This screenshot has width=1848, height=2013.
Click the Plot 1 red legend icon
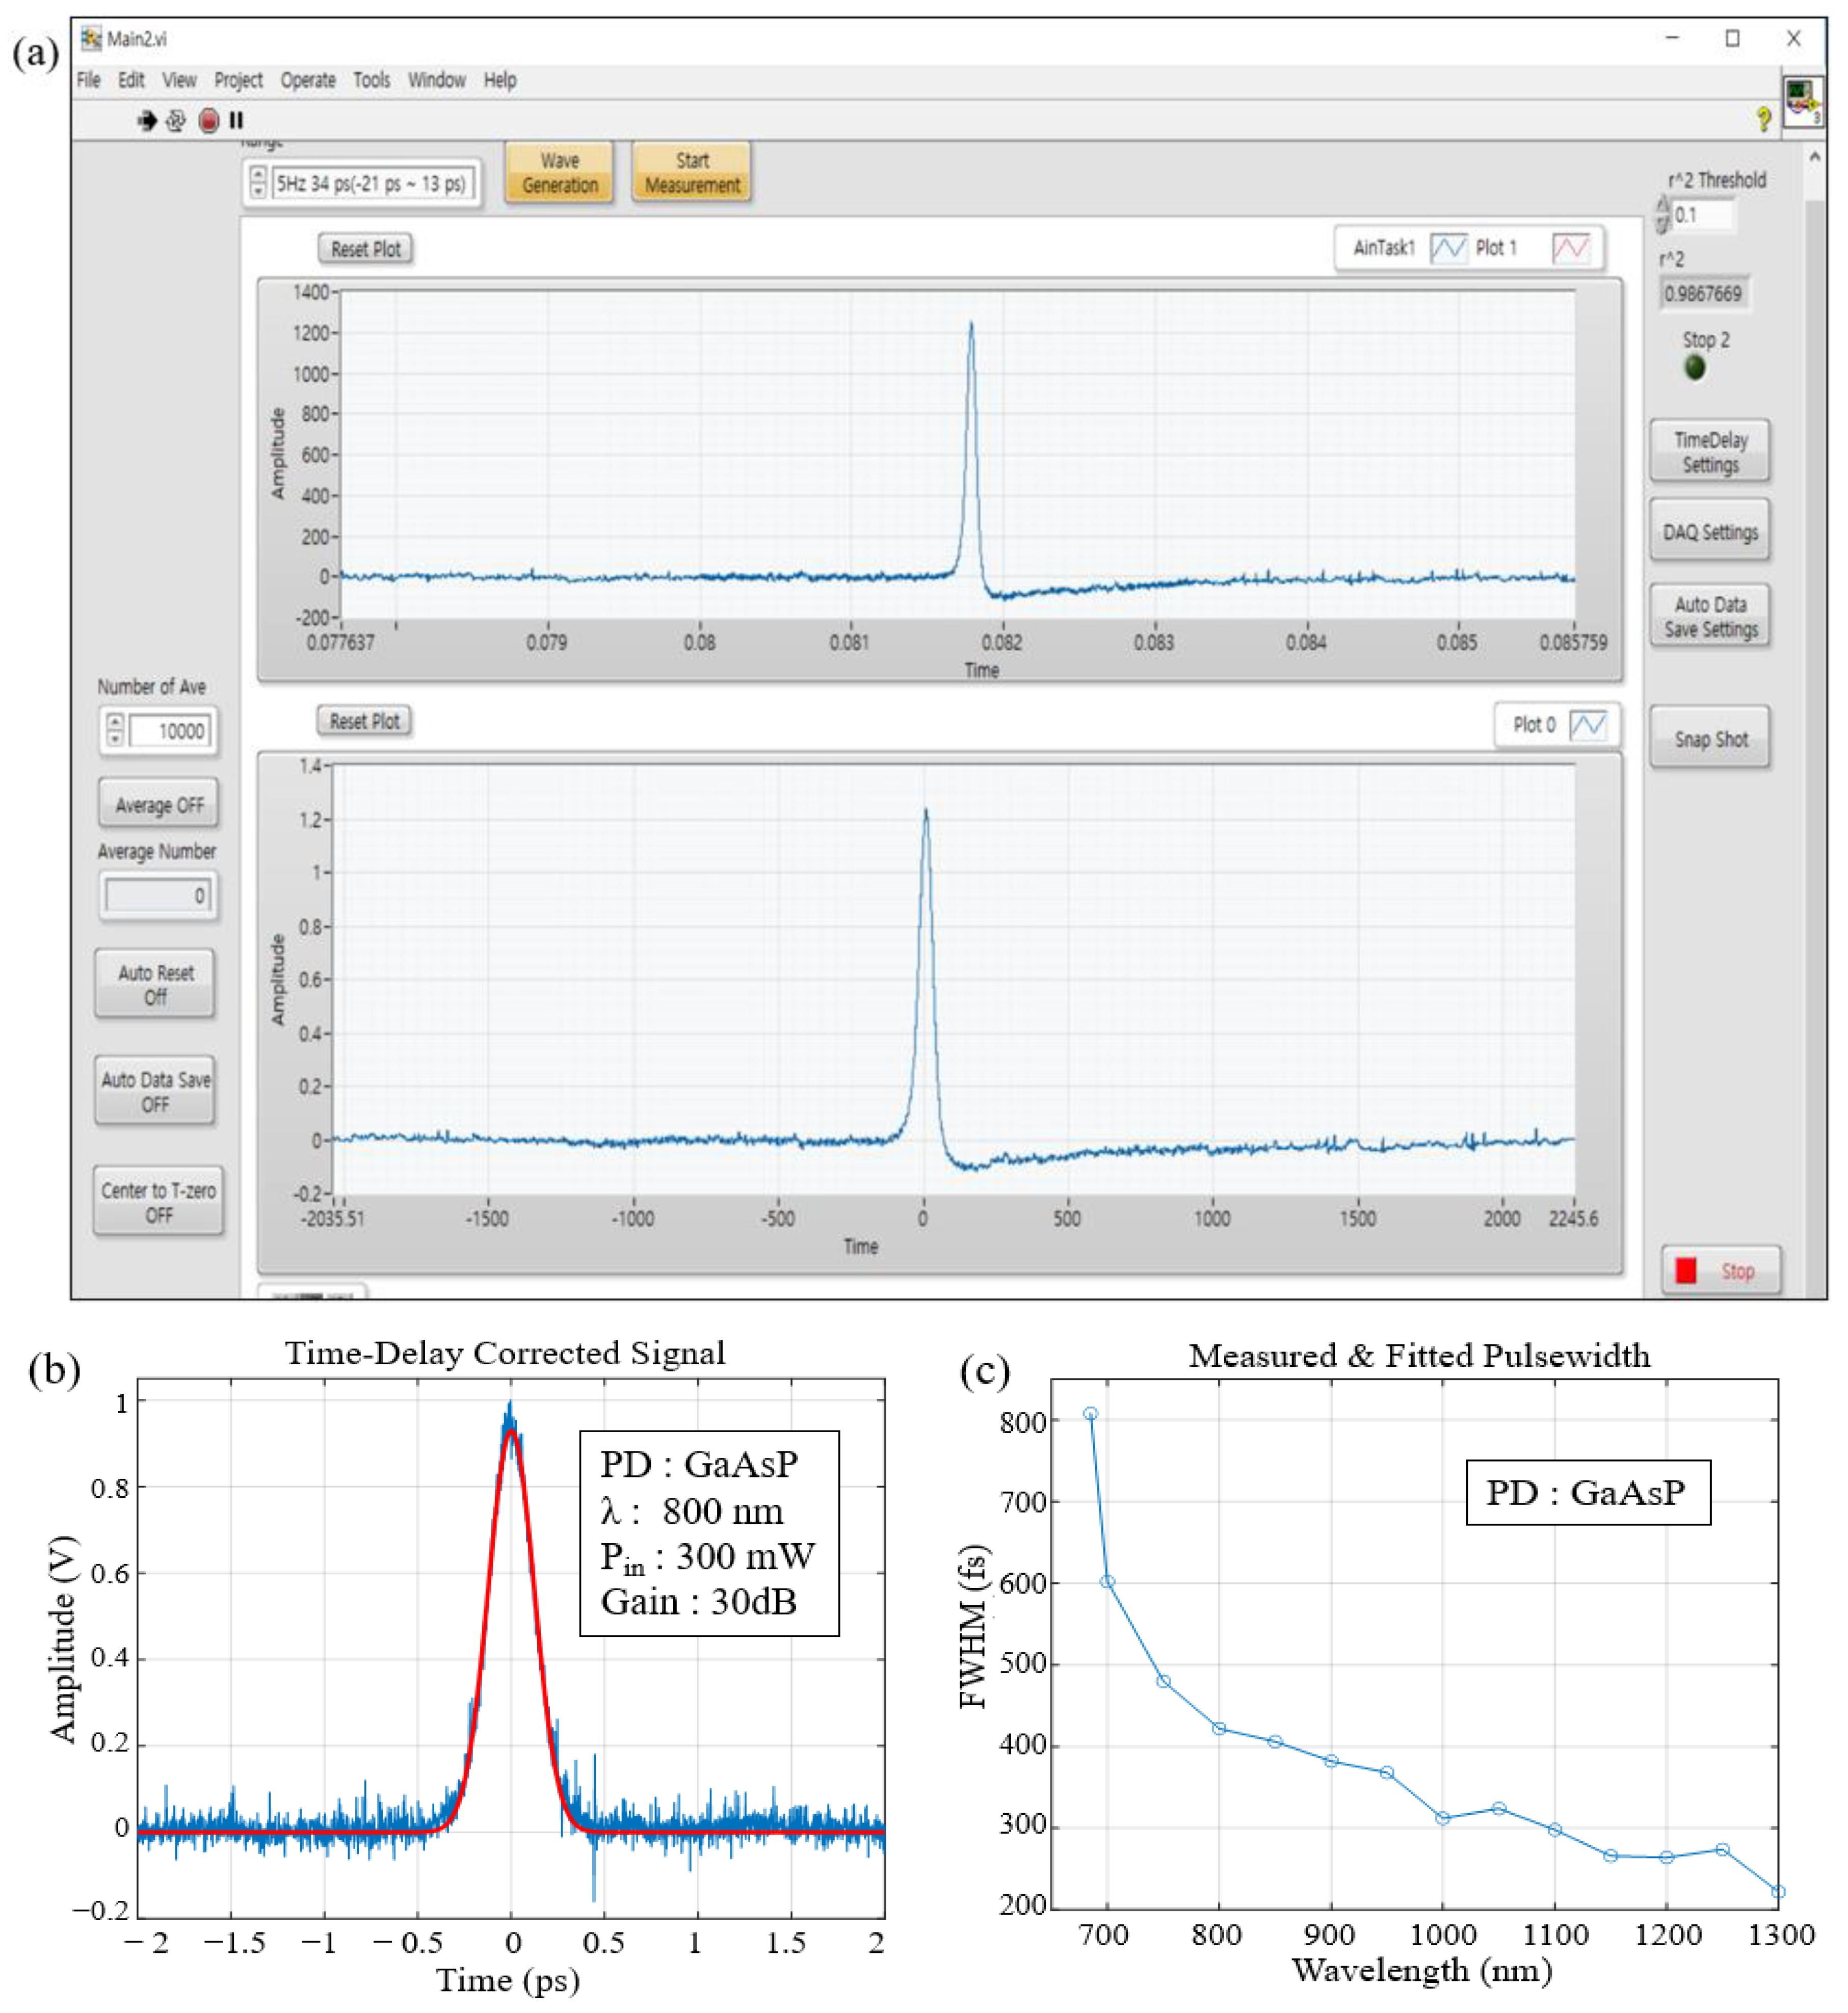1570,248
